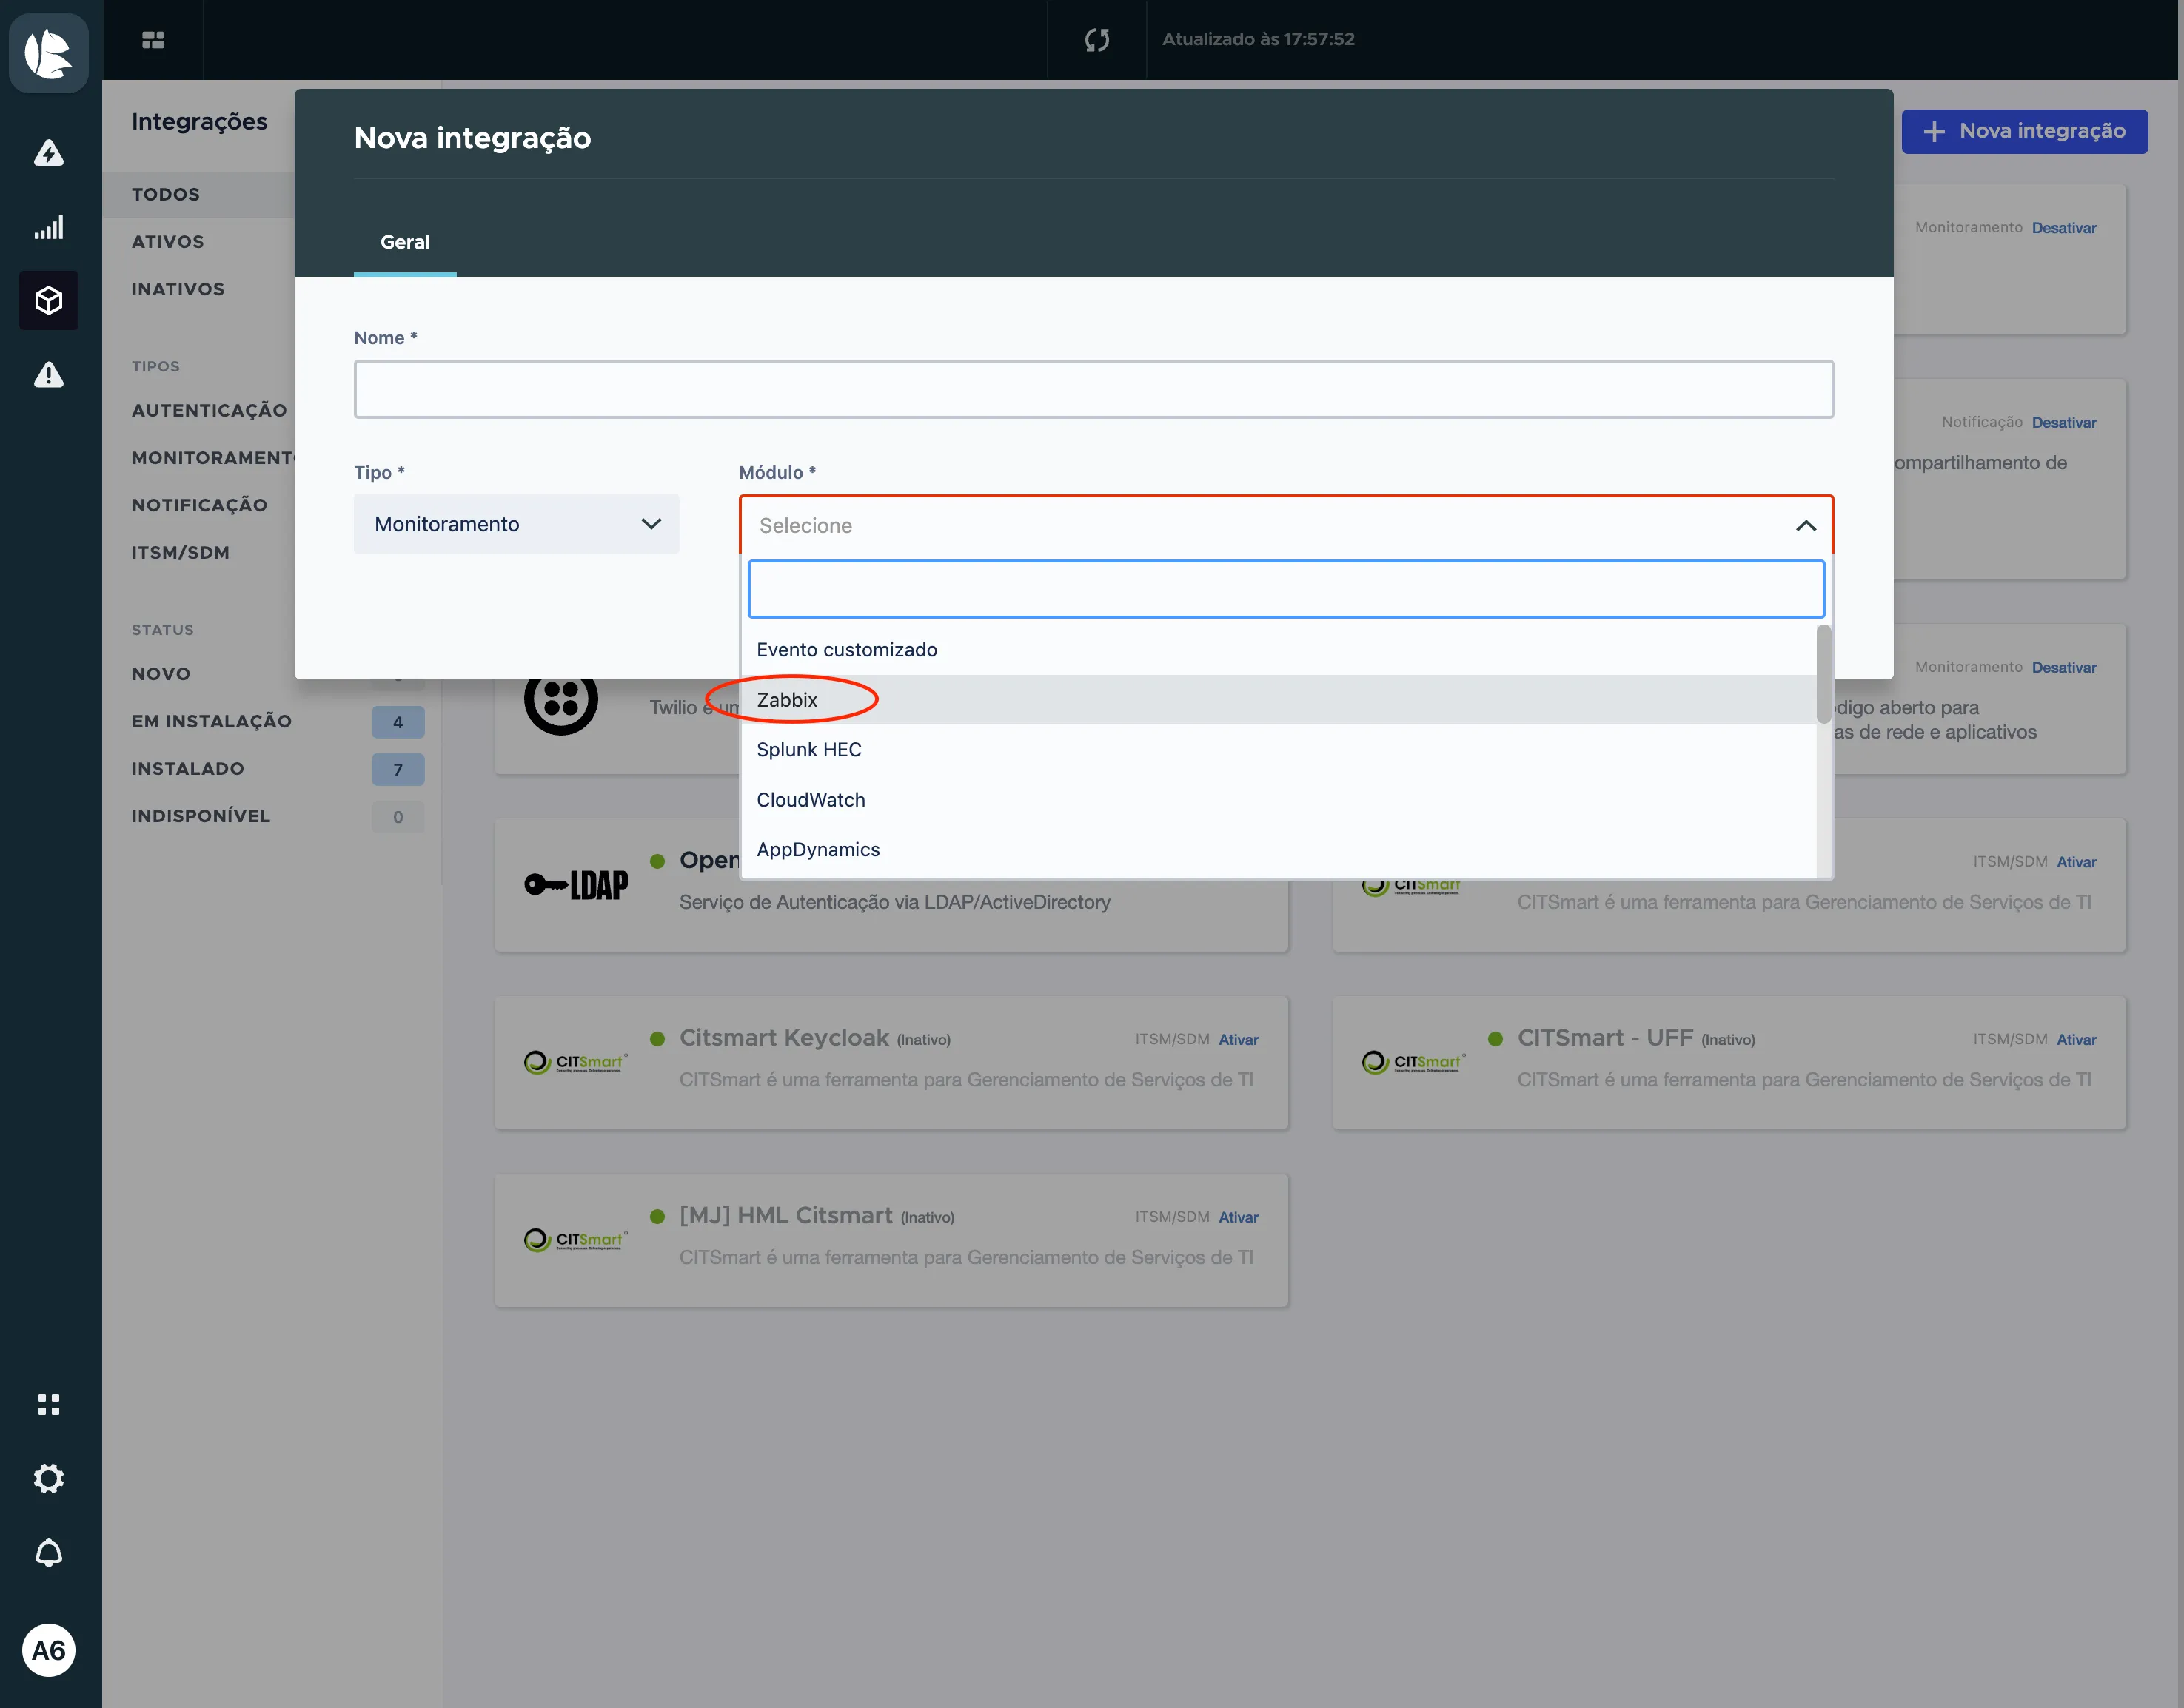Open the lightning triangle alerts sidebar icon
Screen dimensions: 2184x1708
pos(49,153)
